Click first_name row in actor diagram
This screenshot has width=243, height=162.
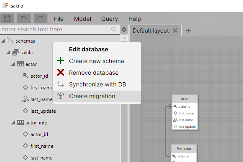click(x=185, y=113)
